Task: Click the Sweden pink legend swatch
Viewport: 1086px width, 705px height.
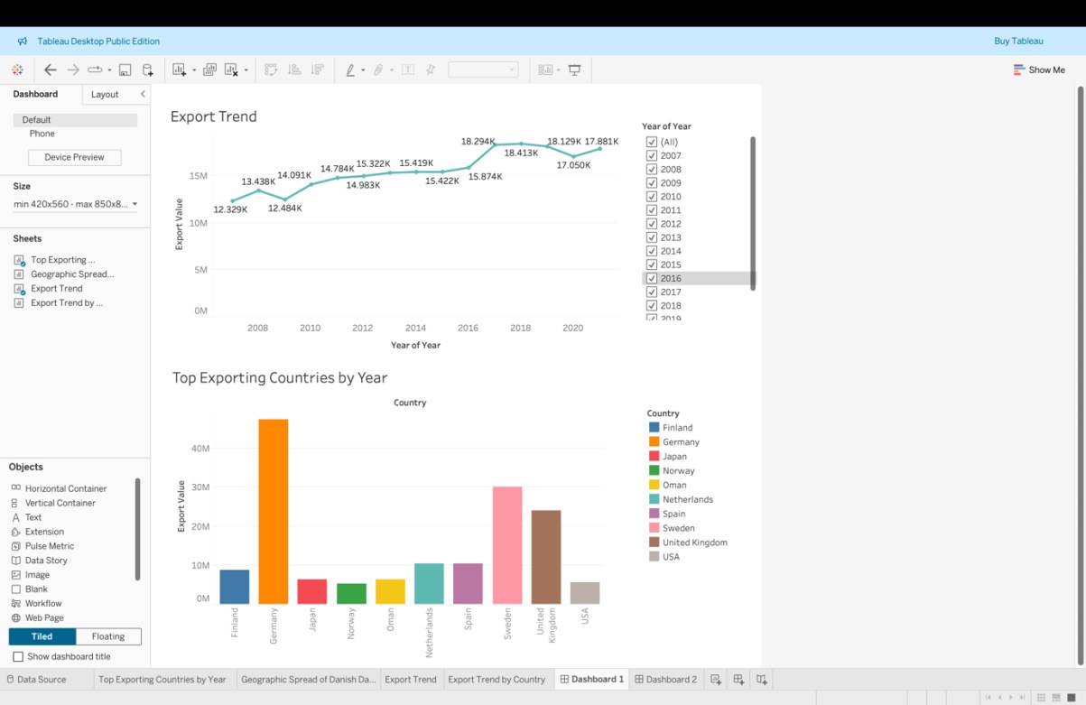Action: click(654, 528)
